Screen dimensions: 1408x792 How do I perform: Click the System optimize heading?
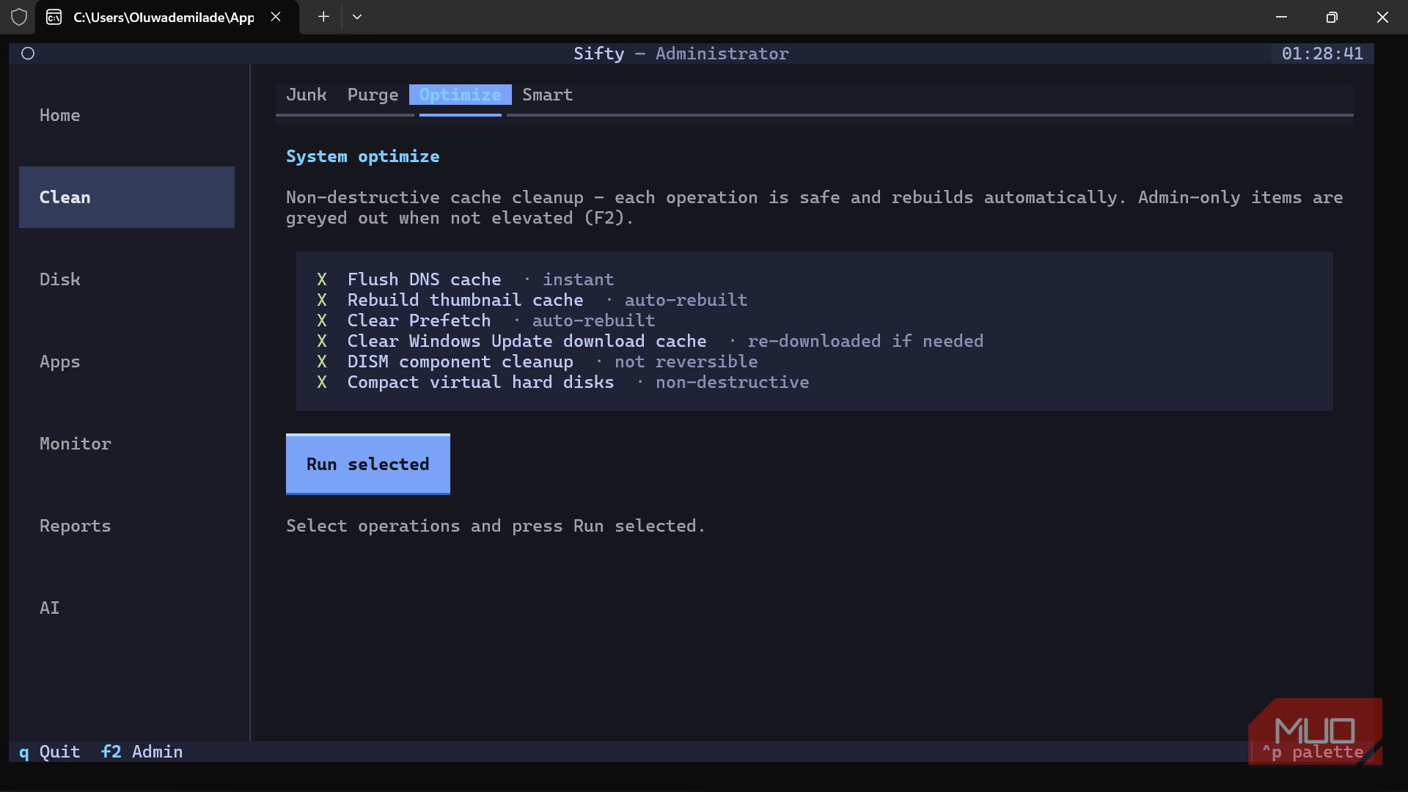363,156
